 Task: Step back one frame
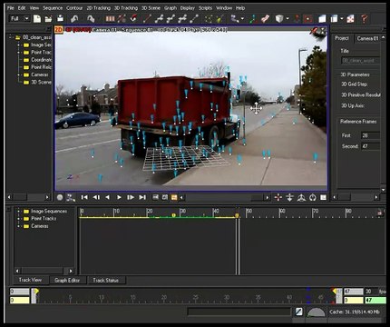(96, 197)
